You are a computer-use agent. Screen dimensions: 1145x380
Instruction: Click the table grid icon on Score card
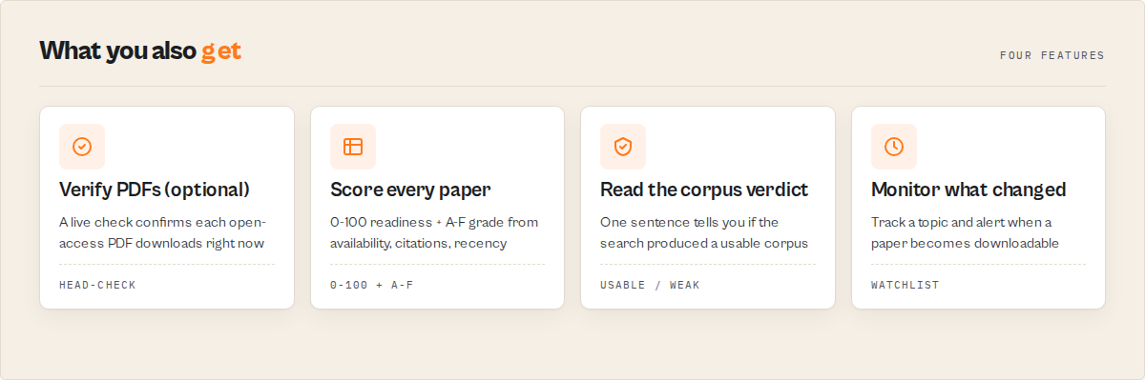tap(353, 147)
